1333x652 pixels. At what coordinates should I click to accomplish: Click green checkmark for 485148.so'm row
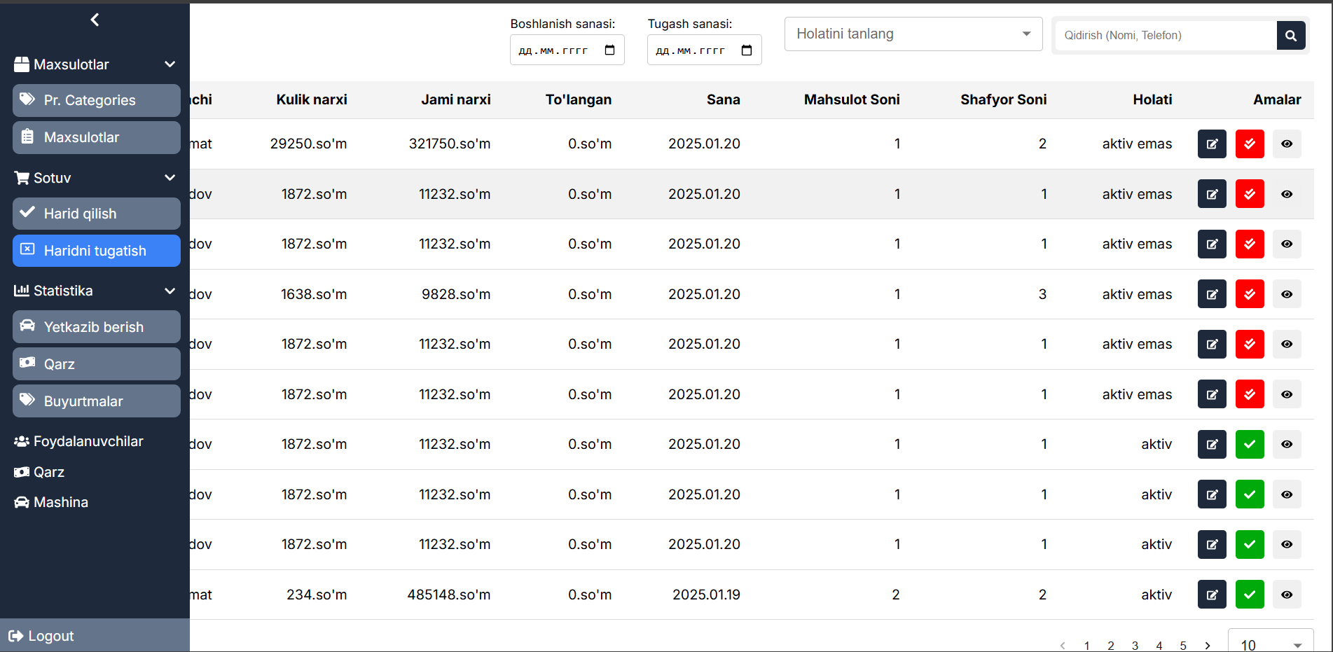(x=1250, y=595)
